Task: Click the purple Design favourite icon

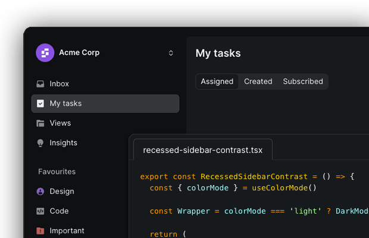Action: click(x=40, y=192)
